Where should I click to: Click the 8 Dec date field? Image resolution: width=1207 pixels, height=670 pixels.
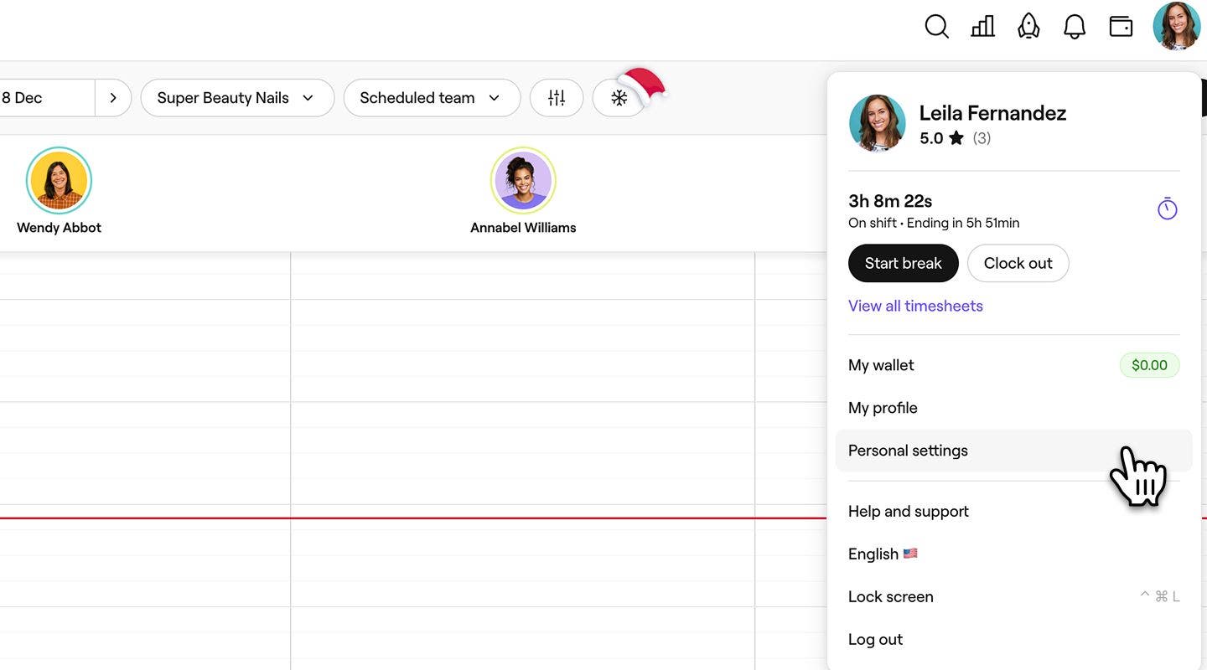pos(42,98)
